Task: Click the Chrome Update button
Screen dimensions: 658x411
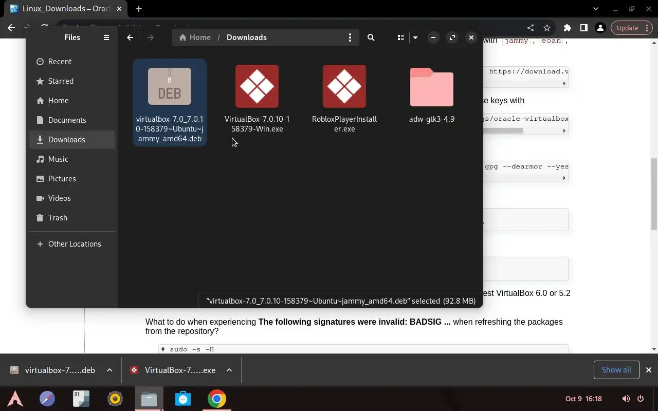Action: pos(628,28)
